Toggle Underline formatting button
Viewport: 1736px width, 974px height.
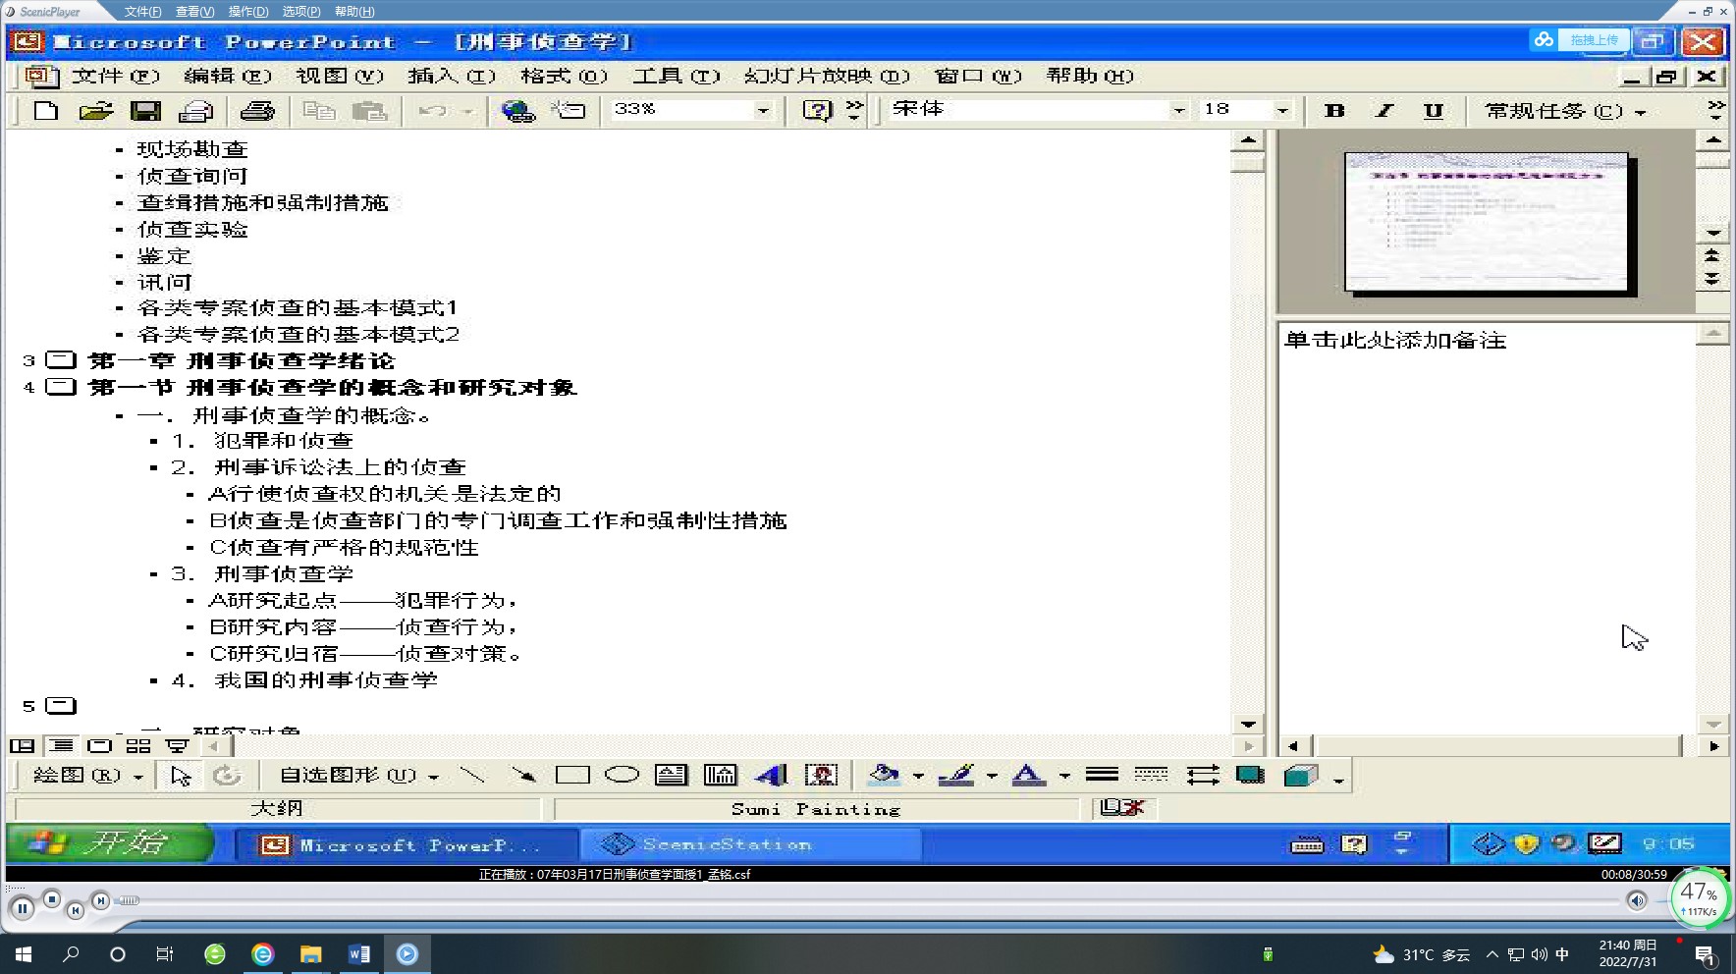pos(1434,111)
